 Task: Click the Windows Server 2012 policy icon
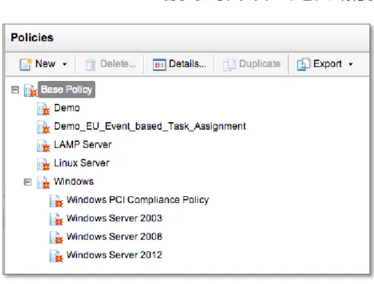(56, 256)
